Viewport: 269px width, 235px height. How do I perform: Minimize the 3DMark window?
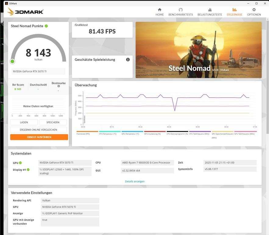(248, 3)
